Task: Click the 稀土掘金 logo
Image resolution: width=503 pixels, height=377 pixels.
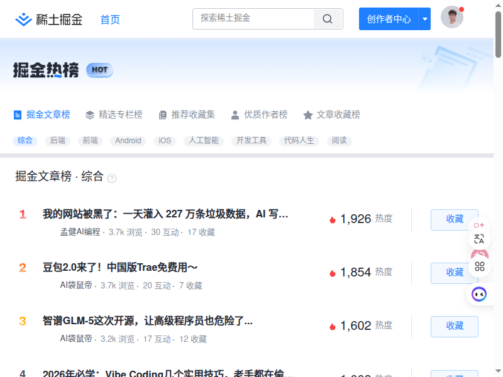Action: click(x=49, y=19)
